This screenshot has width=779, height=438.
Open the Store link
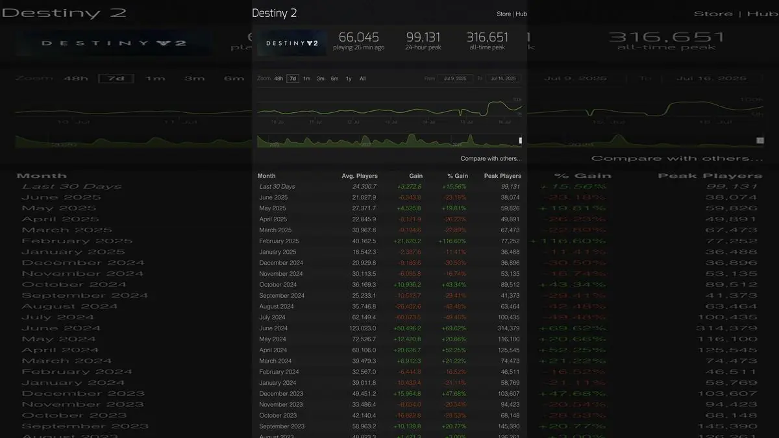click(x=503, y=14)
